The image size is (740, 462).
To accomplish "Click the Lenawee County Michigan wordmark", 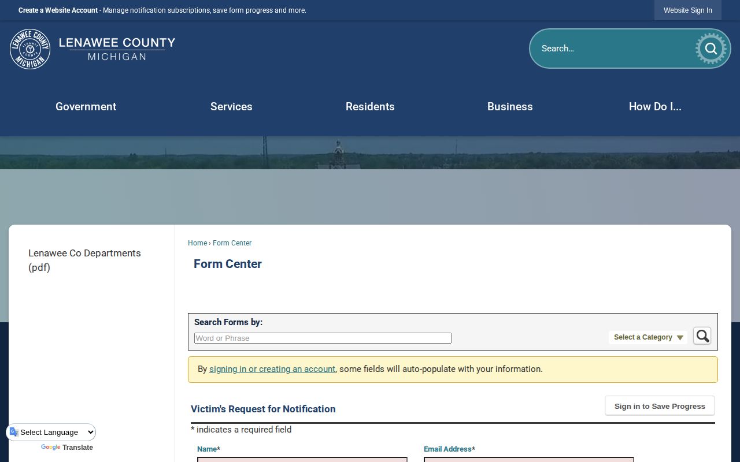I will point(117,49).
